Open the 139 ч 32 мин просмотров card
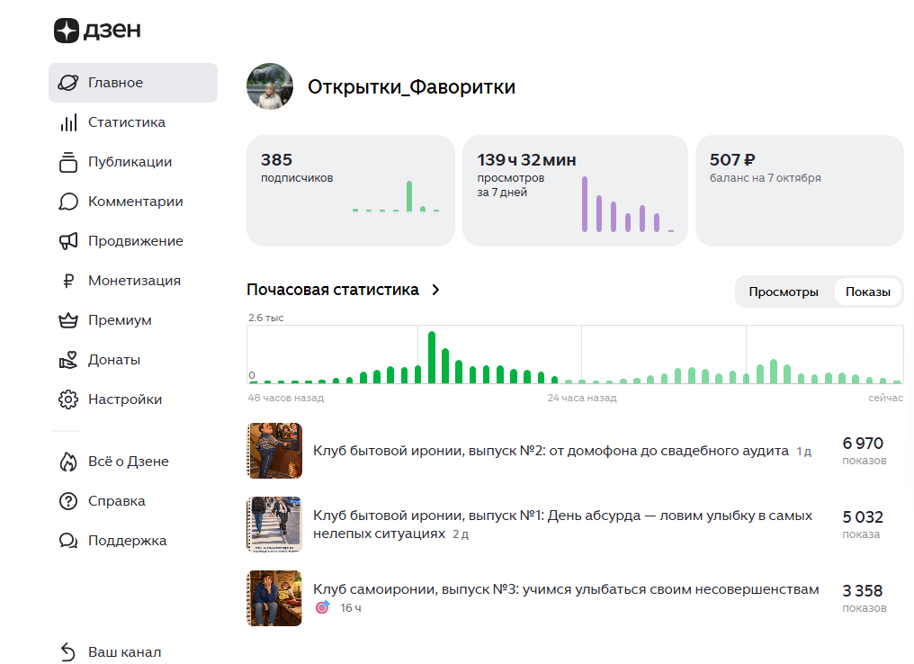Image resolution: width=914 pixels, height=664 pixels. pyautogui.click(x=575, y=191)
